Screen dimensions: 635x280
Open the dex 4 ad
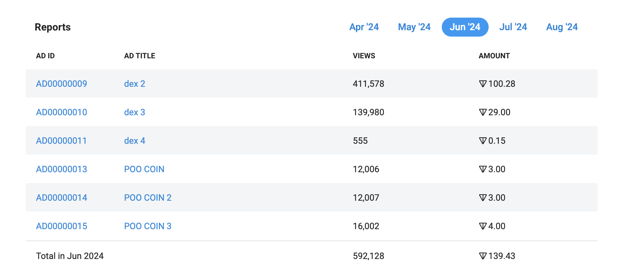134,141
